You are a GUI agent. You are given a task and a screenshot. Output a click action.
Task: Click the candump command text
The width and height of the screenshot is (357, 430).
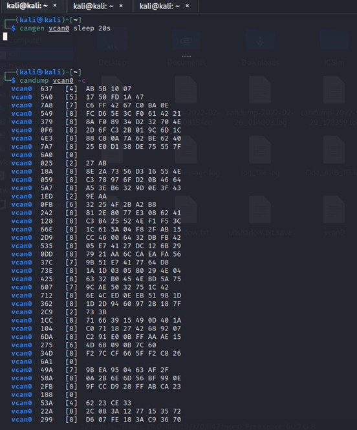click(34, 80)
